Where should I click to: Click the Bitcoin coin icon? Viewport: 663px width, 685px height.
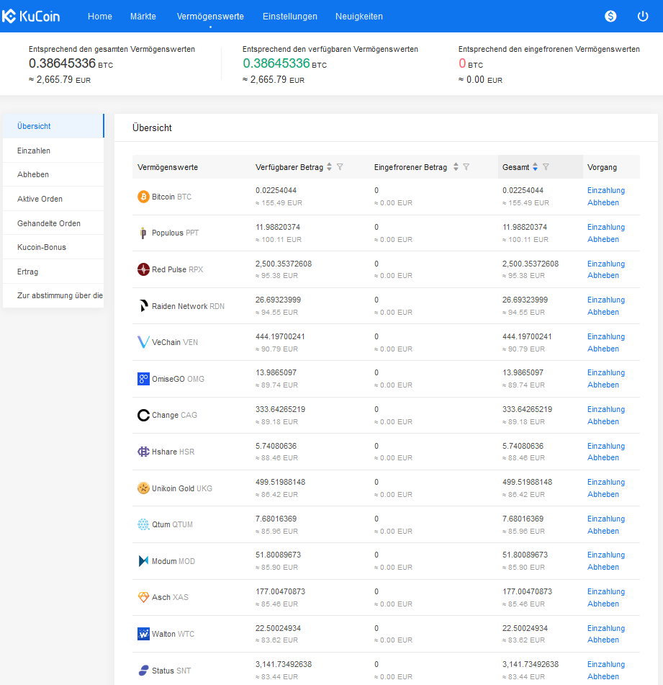point(143,197)
